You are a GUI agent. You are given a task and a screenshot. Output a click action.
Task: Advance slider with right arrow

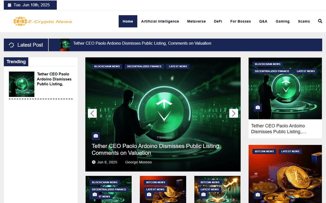pyautogui.click(x=233, y=113)
